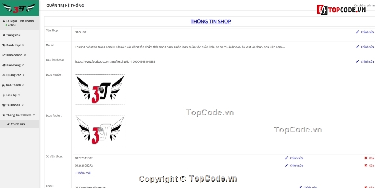This screenshot has width=375, height=188.
Task: Expand the Liên hệ sidebar menu
Action: [x=11, y=95]
